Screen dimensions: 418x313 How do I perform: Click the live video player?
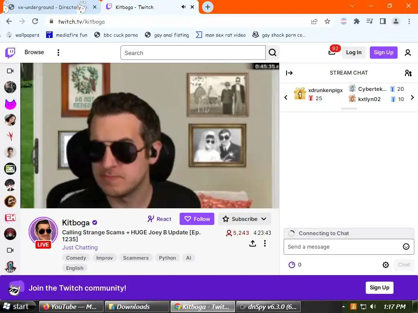pos(150,135)
